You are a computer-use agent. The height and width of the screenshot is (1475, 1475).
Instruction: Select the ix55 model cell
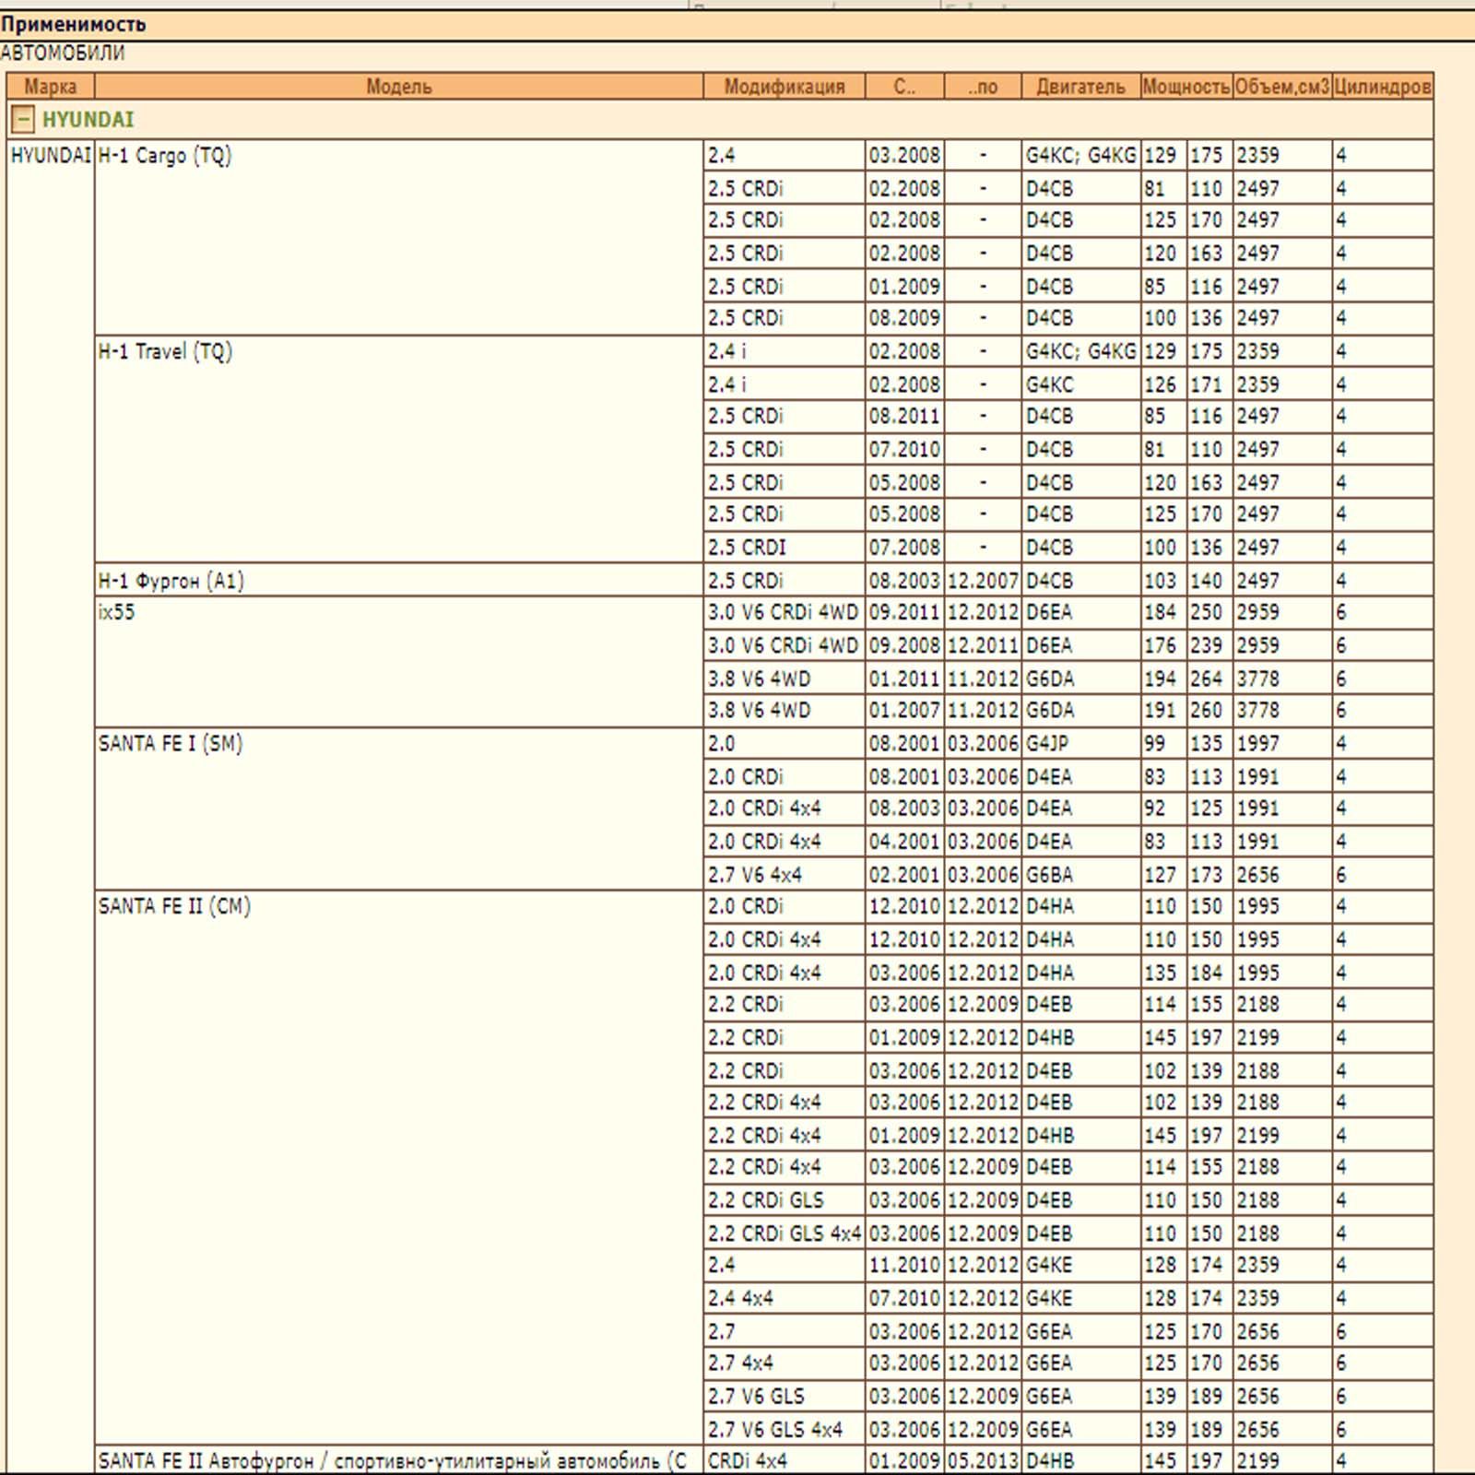point(117,612)
